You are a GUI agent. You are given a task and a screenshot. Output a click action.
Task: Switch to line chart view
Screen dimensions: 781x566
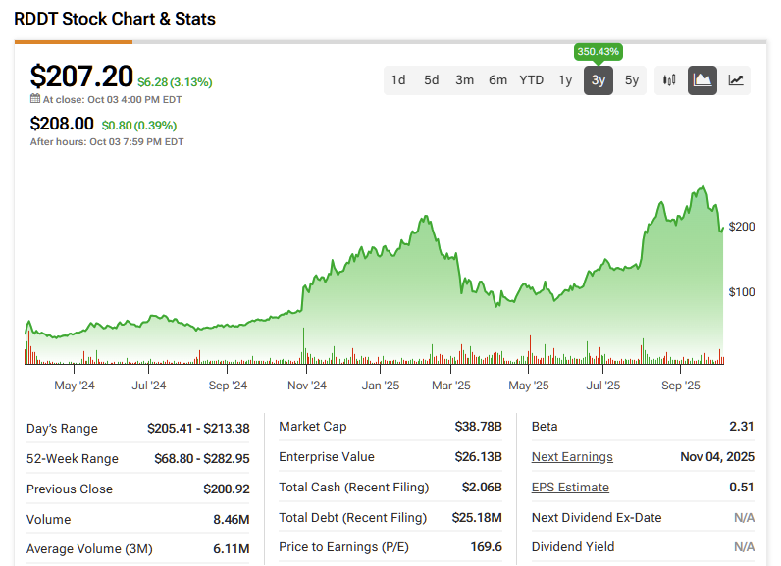pyautogui.click(x=736, y=80)
